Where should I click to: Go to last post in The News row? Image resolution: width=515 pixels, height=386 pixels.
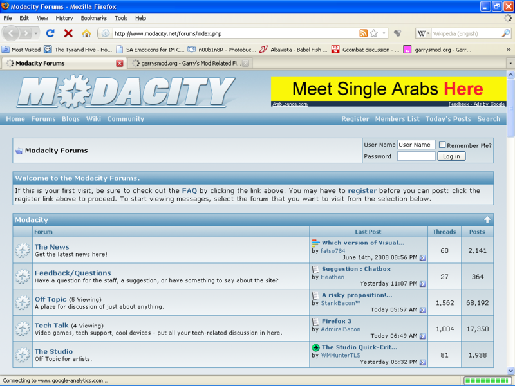point(422,258)
